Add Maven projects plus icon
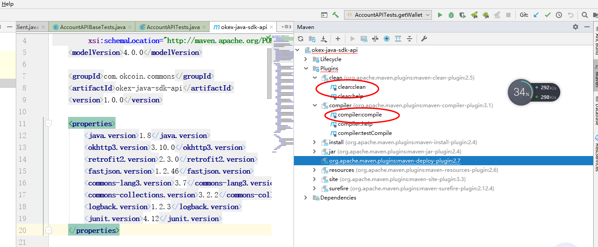Screen dimensions: 598x247 [338, 39]
